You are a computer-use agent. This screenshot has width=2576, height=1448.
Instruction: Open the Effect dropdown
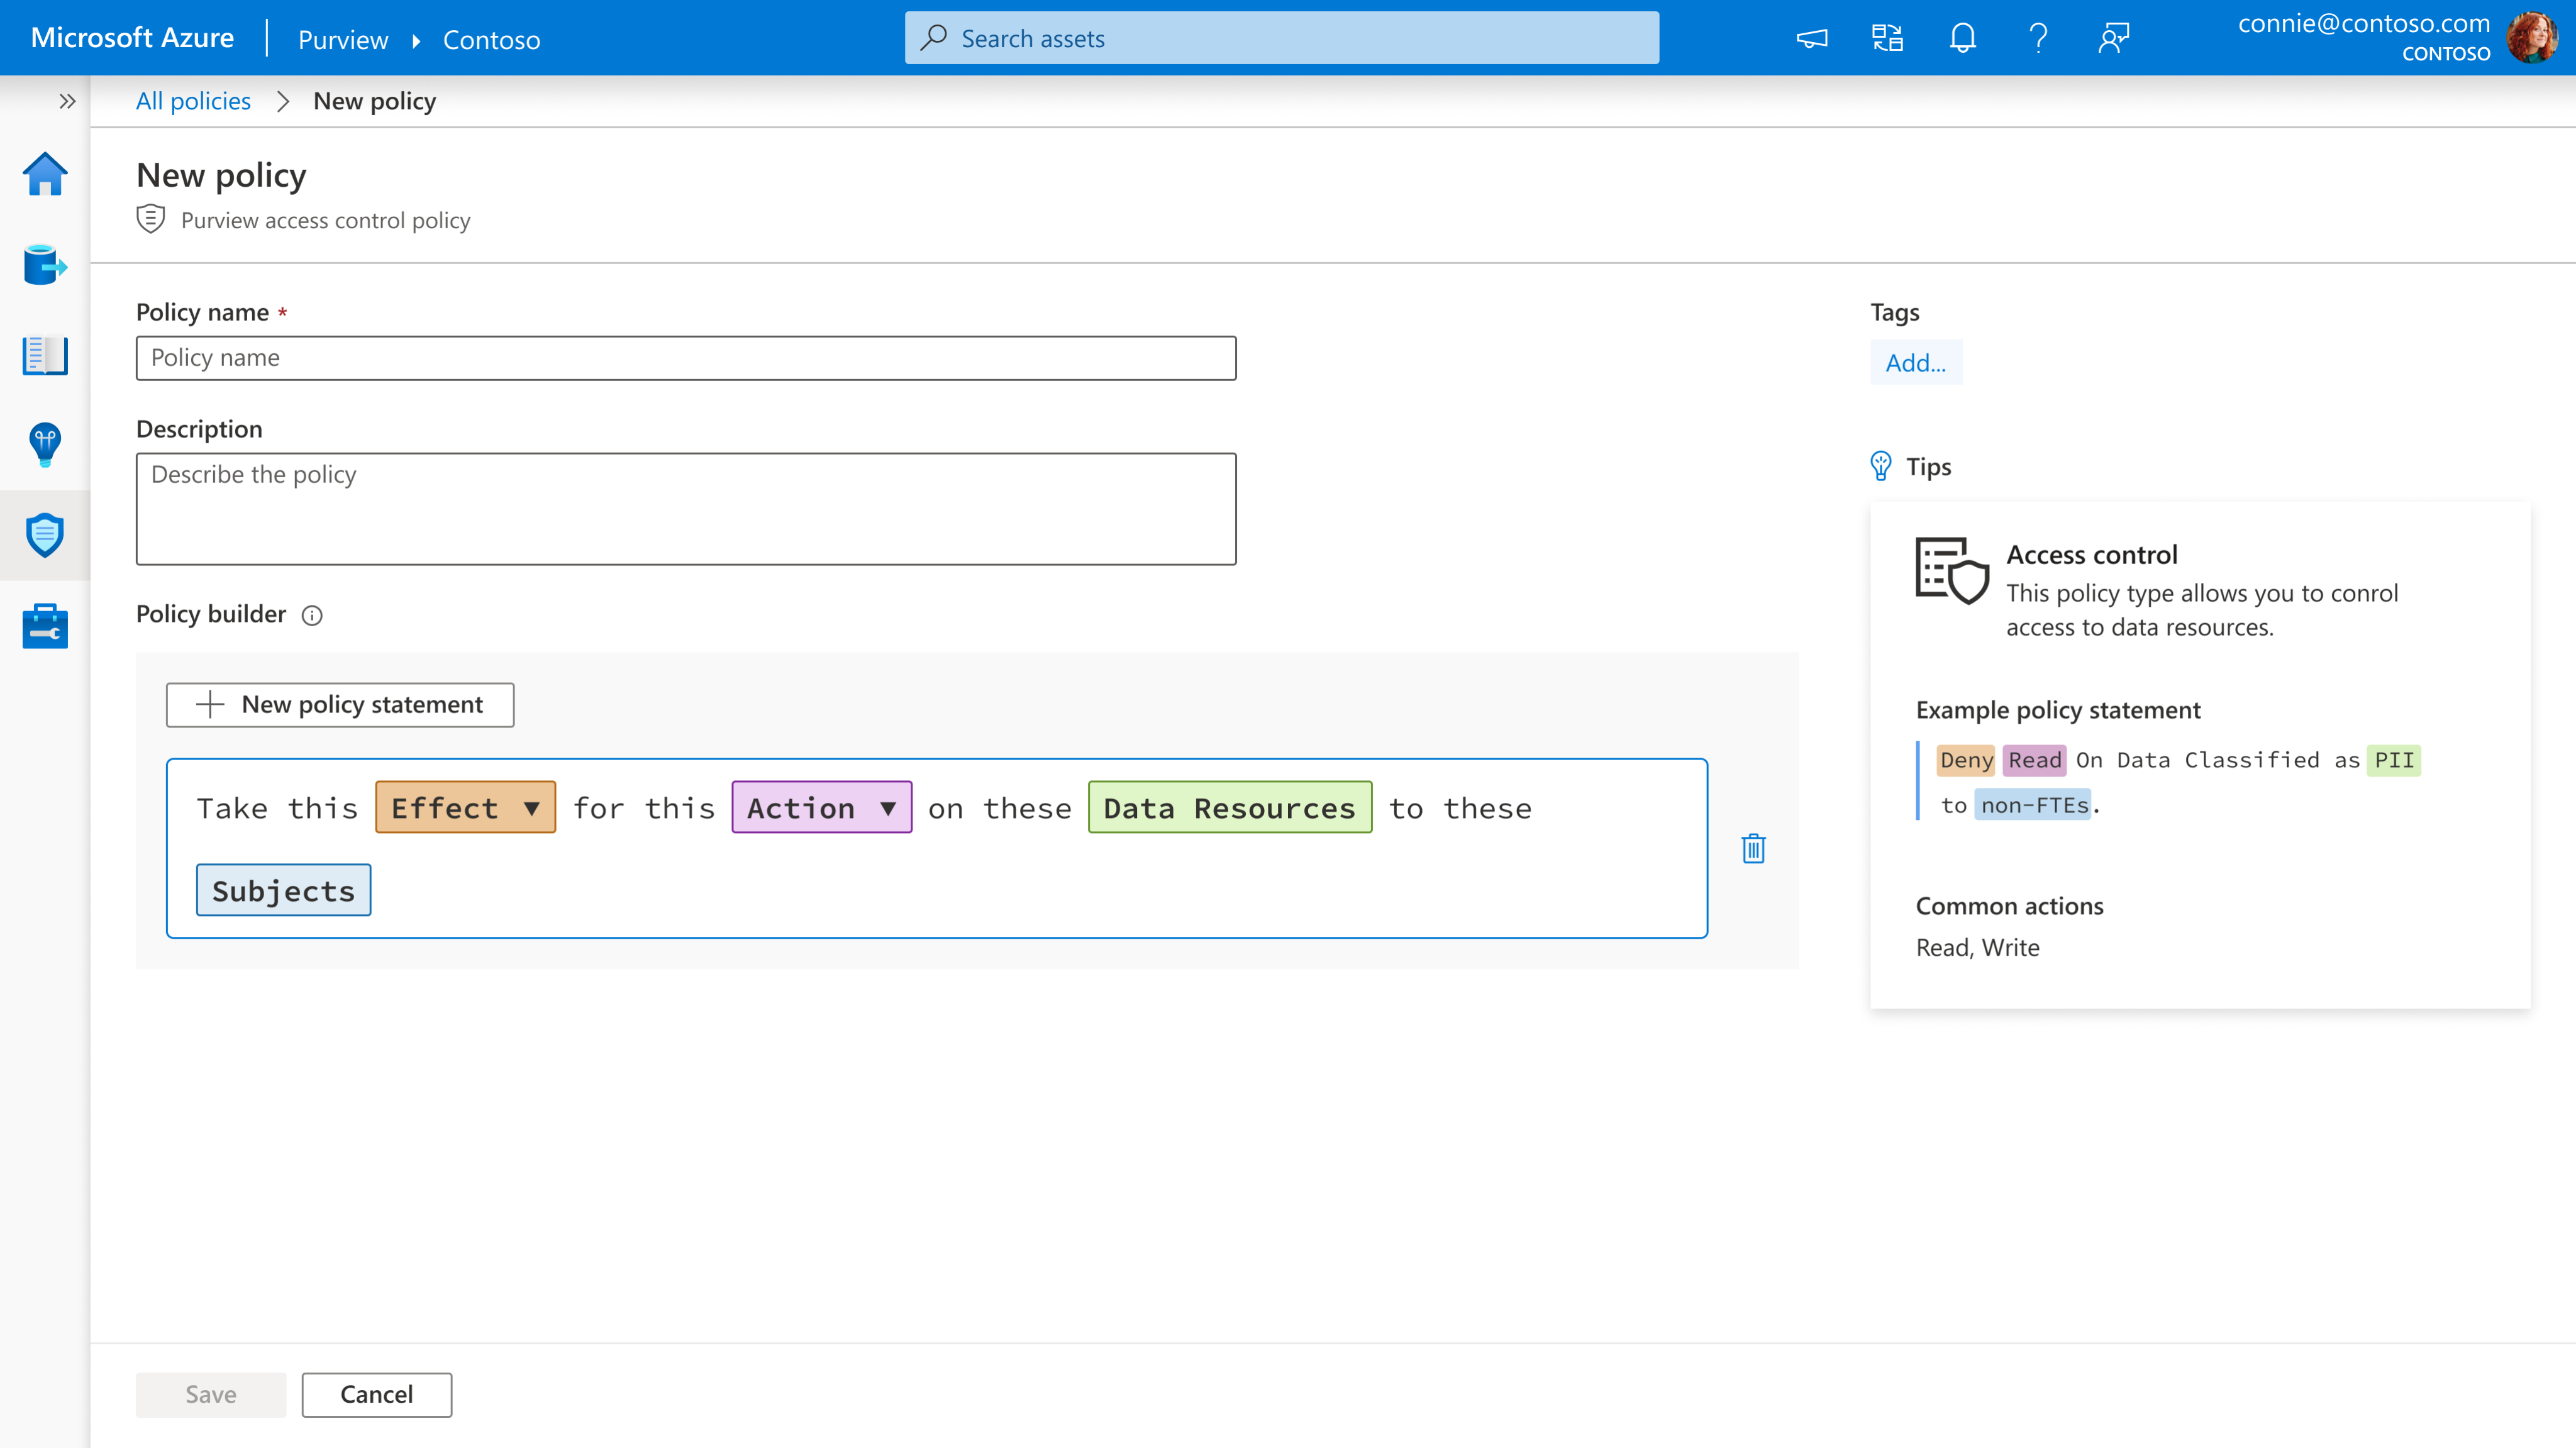pos(465,807)
